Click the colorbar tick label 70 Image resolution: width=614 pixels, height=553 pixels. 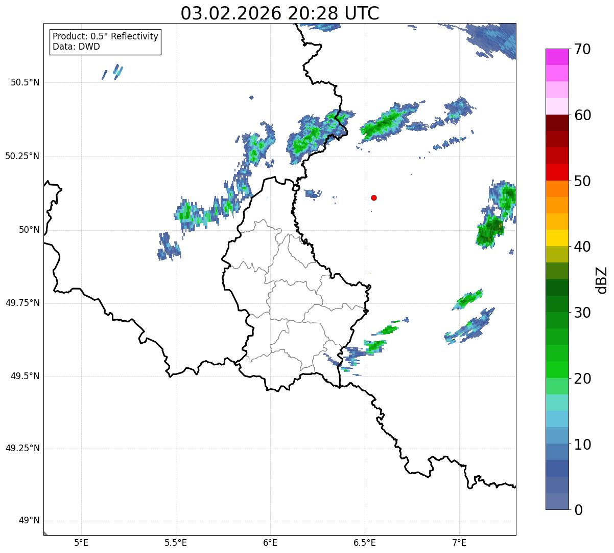pos(582,49)
